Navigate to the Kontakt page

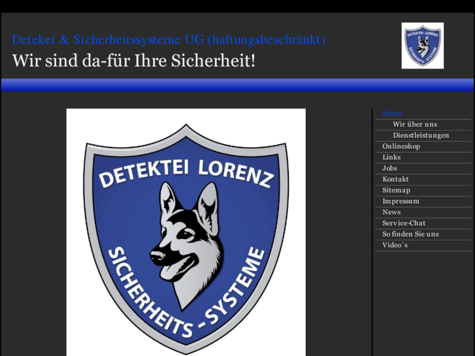point(395,179)
